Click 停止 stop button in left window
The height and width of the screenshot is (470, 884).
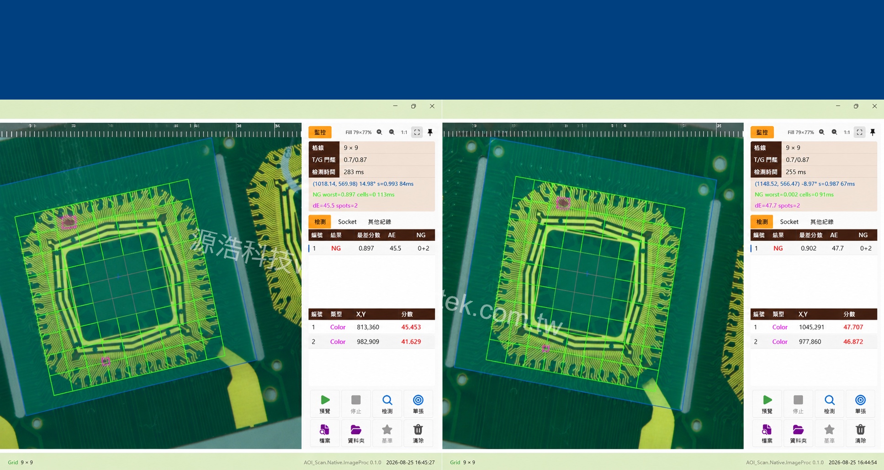356,404
